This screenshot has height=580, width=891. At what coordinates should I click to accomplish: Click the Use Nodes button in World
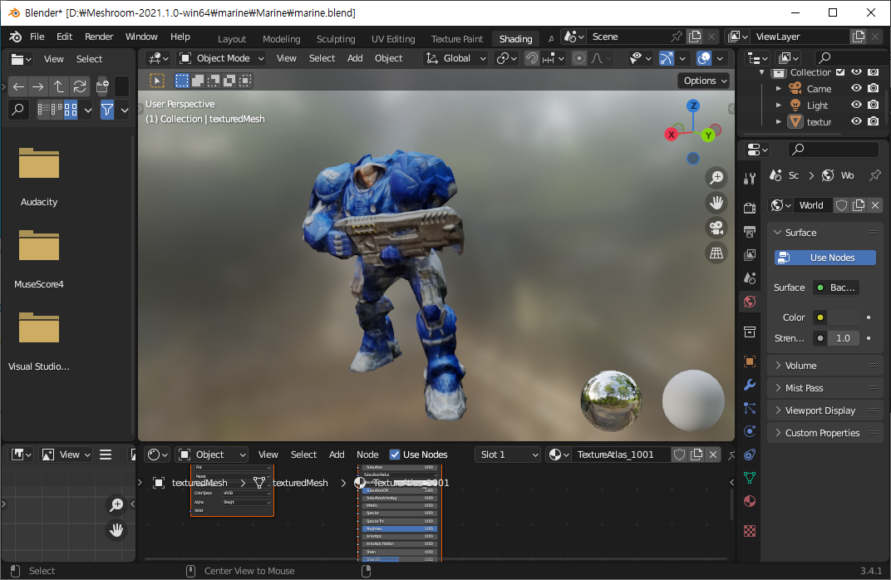[825, 258]
